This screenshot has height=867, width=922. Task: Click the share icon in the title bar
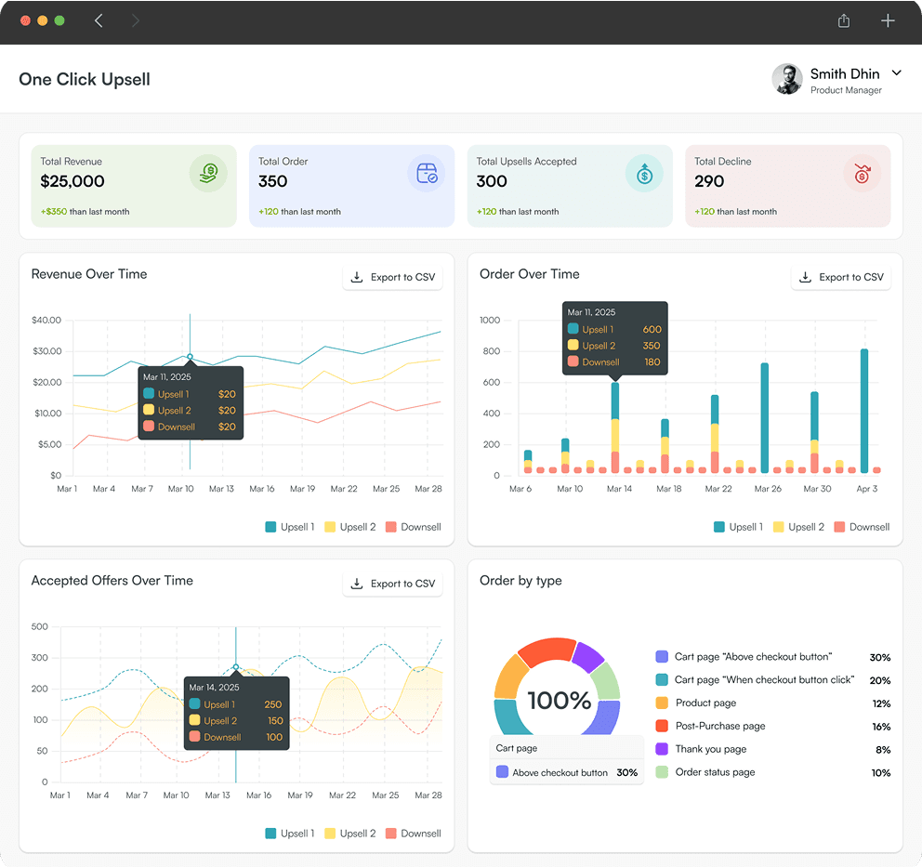(843, 20)
